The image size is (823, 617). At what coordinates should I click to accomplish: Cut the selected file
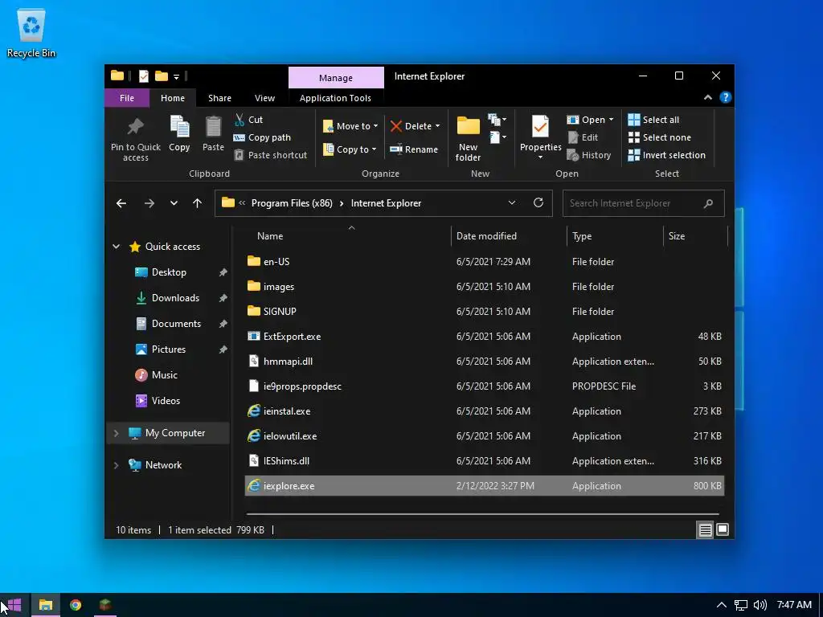click(249, 120)
